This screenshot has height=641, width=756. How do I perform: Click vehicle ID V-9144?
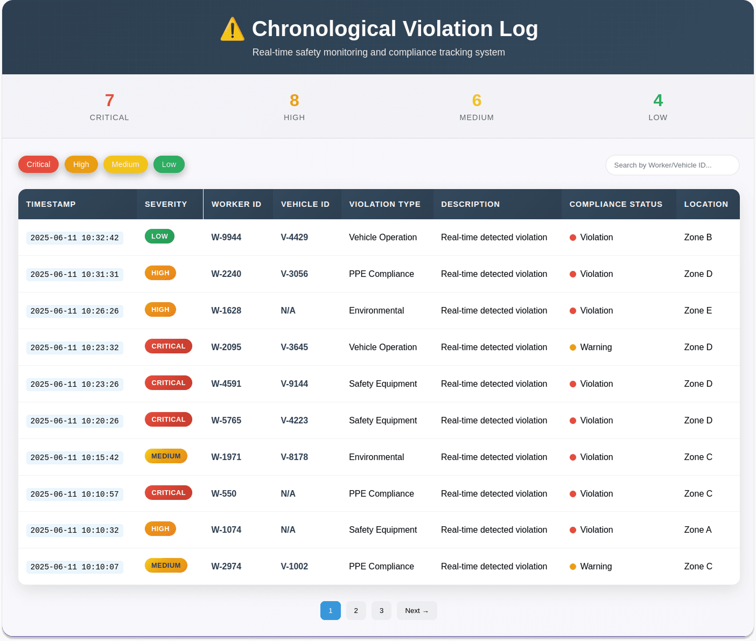295,384
